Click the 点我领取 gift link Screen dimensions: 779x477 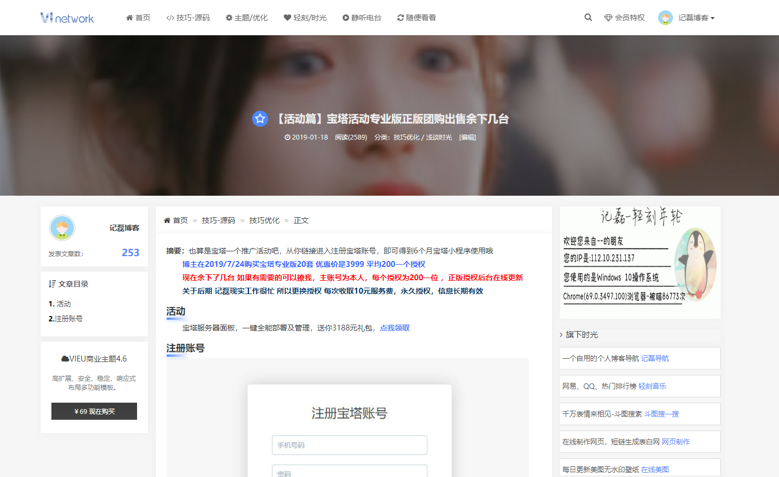click(x=395, y=327)
